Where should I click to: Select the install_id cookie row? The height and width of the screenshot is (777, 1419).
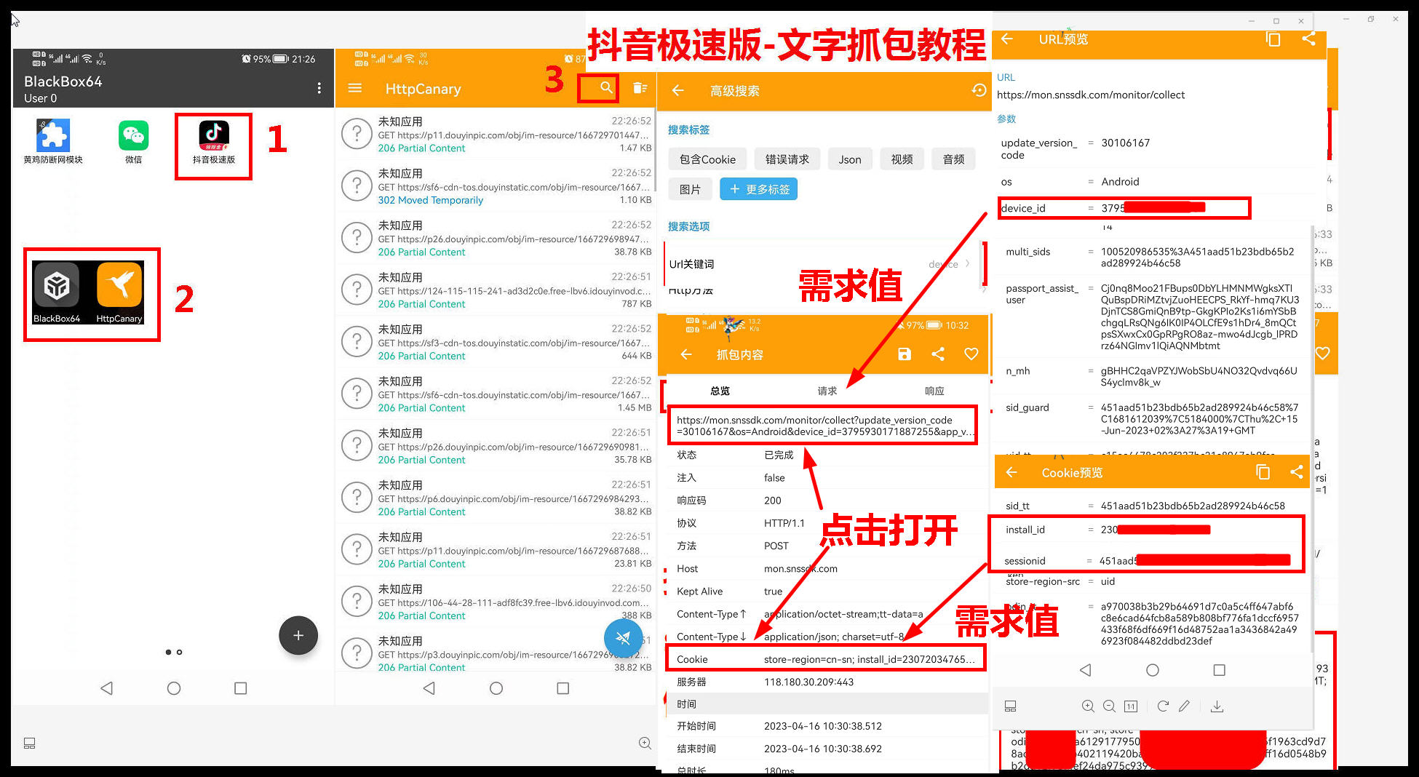pyautogui.click(x=1147, y=530)
